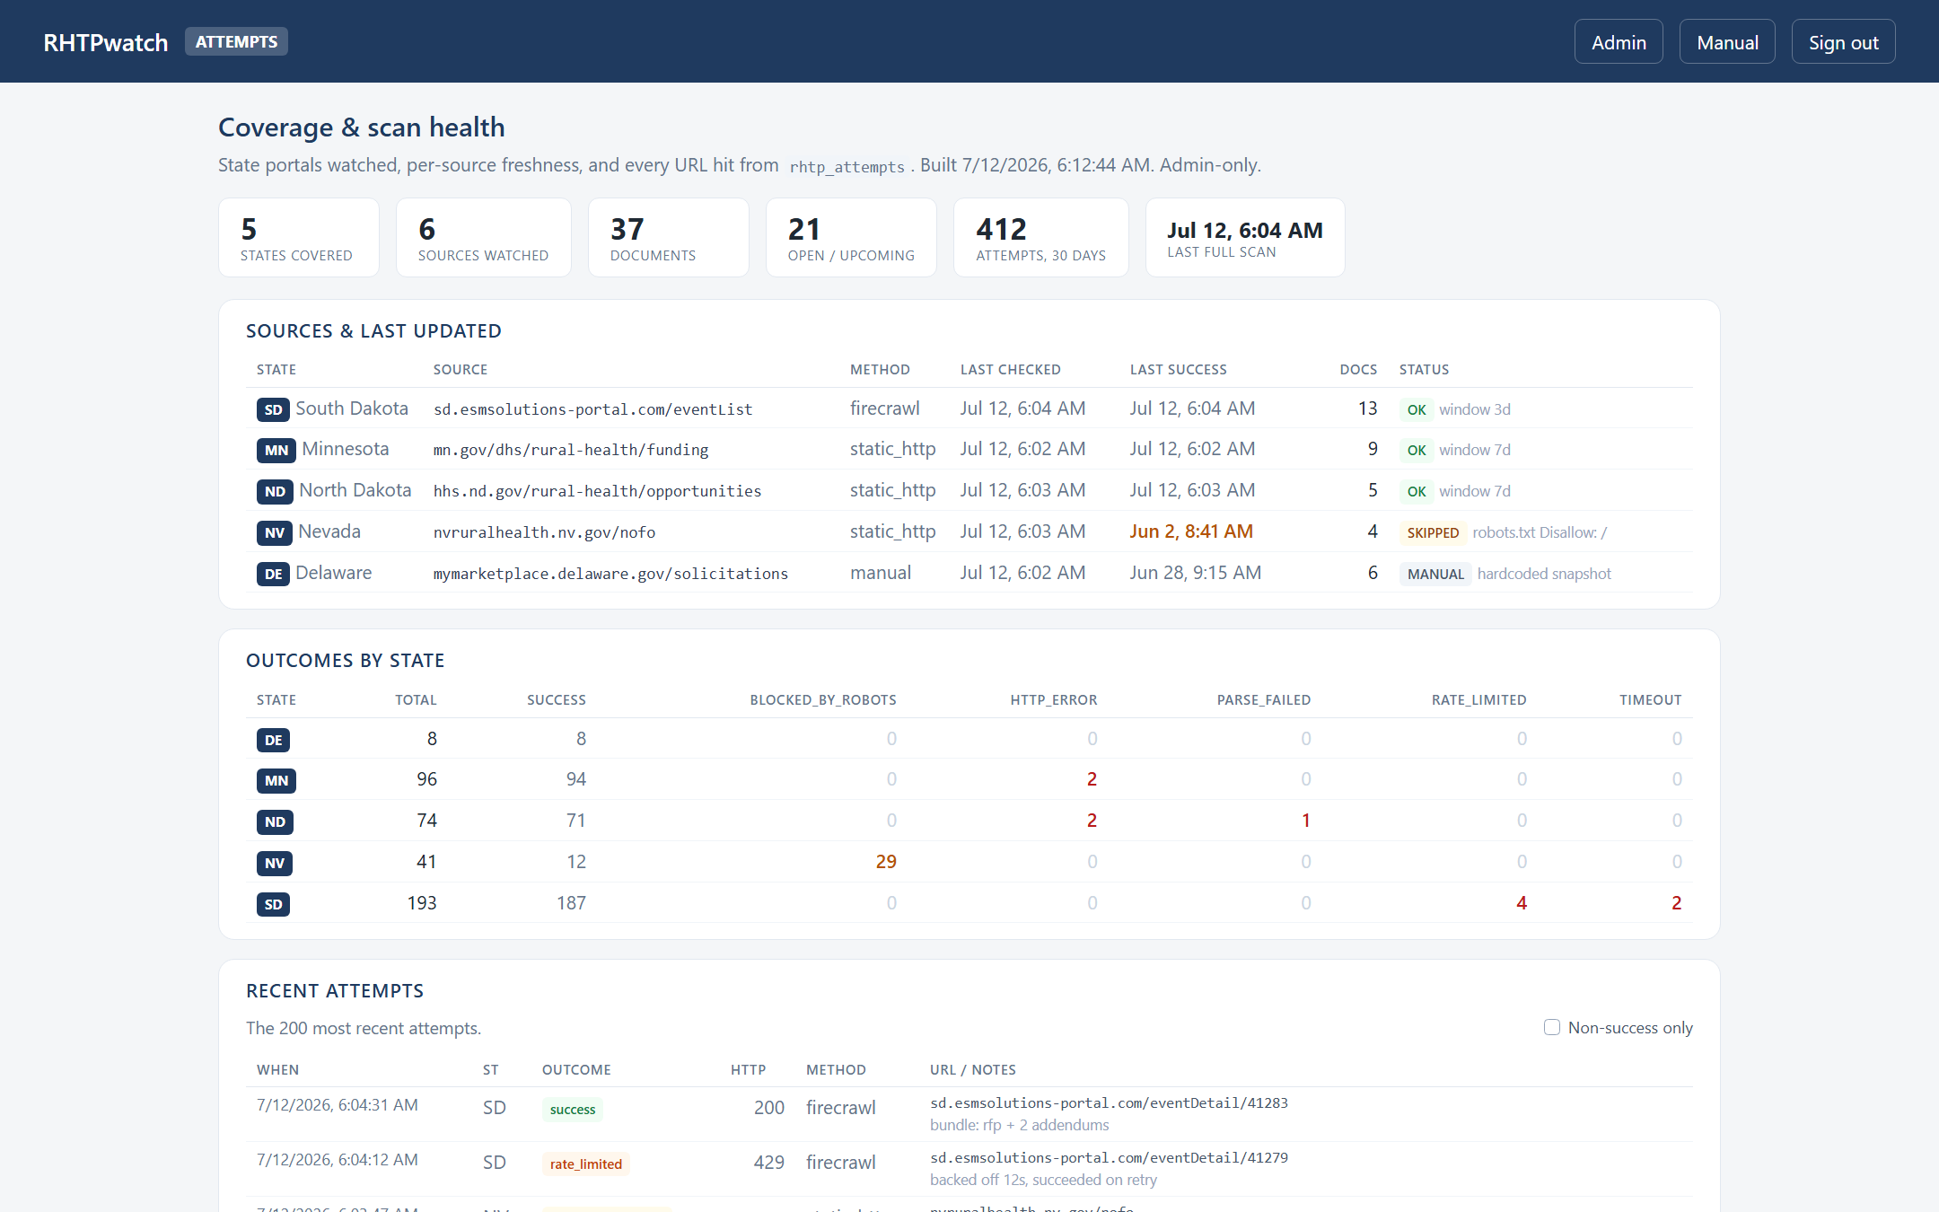Click the firecrawl method for South Dakota source

click(x=884, y=408)
